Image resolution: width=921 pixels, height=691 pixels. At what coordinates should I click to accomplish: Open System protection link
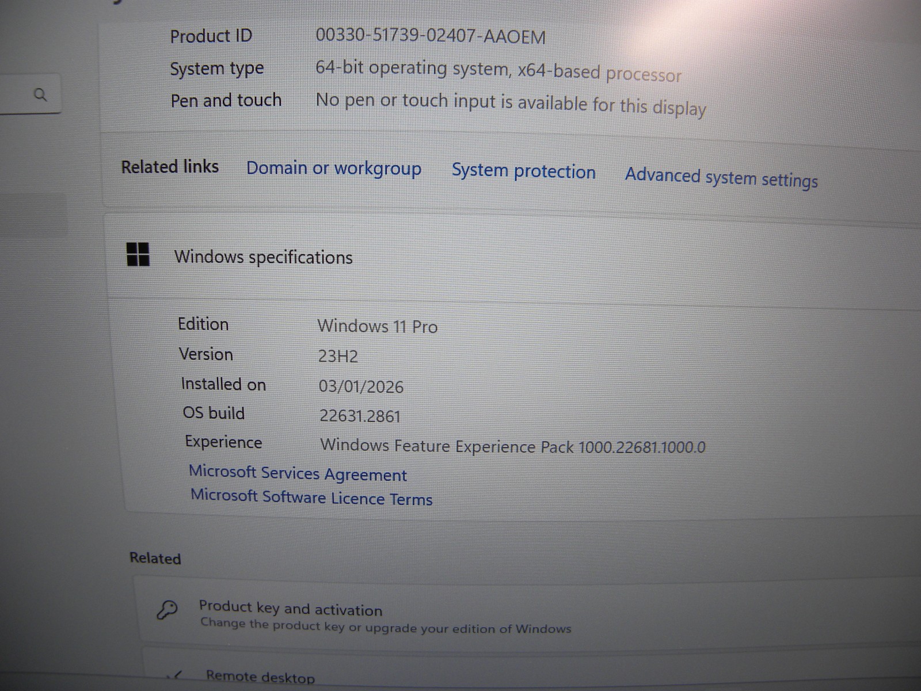(523, 171)
